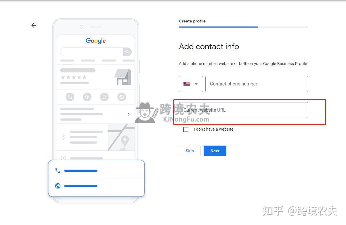The image size is (346, 225).
Task: Focus the Current website URL field
Action: [243, 110]
